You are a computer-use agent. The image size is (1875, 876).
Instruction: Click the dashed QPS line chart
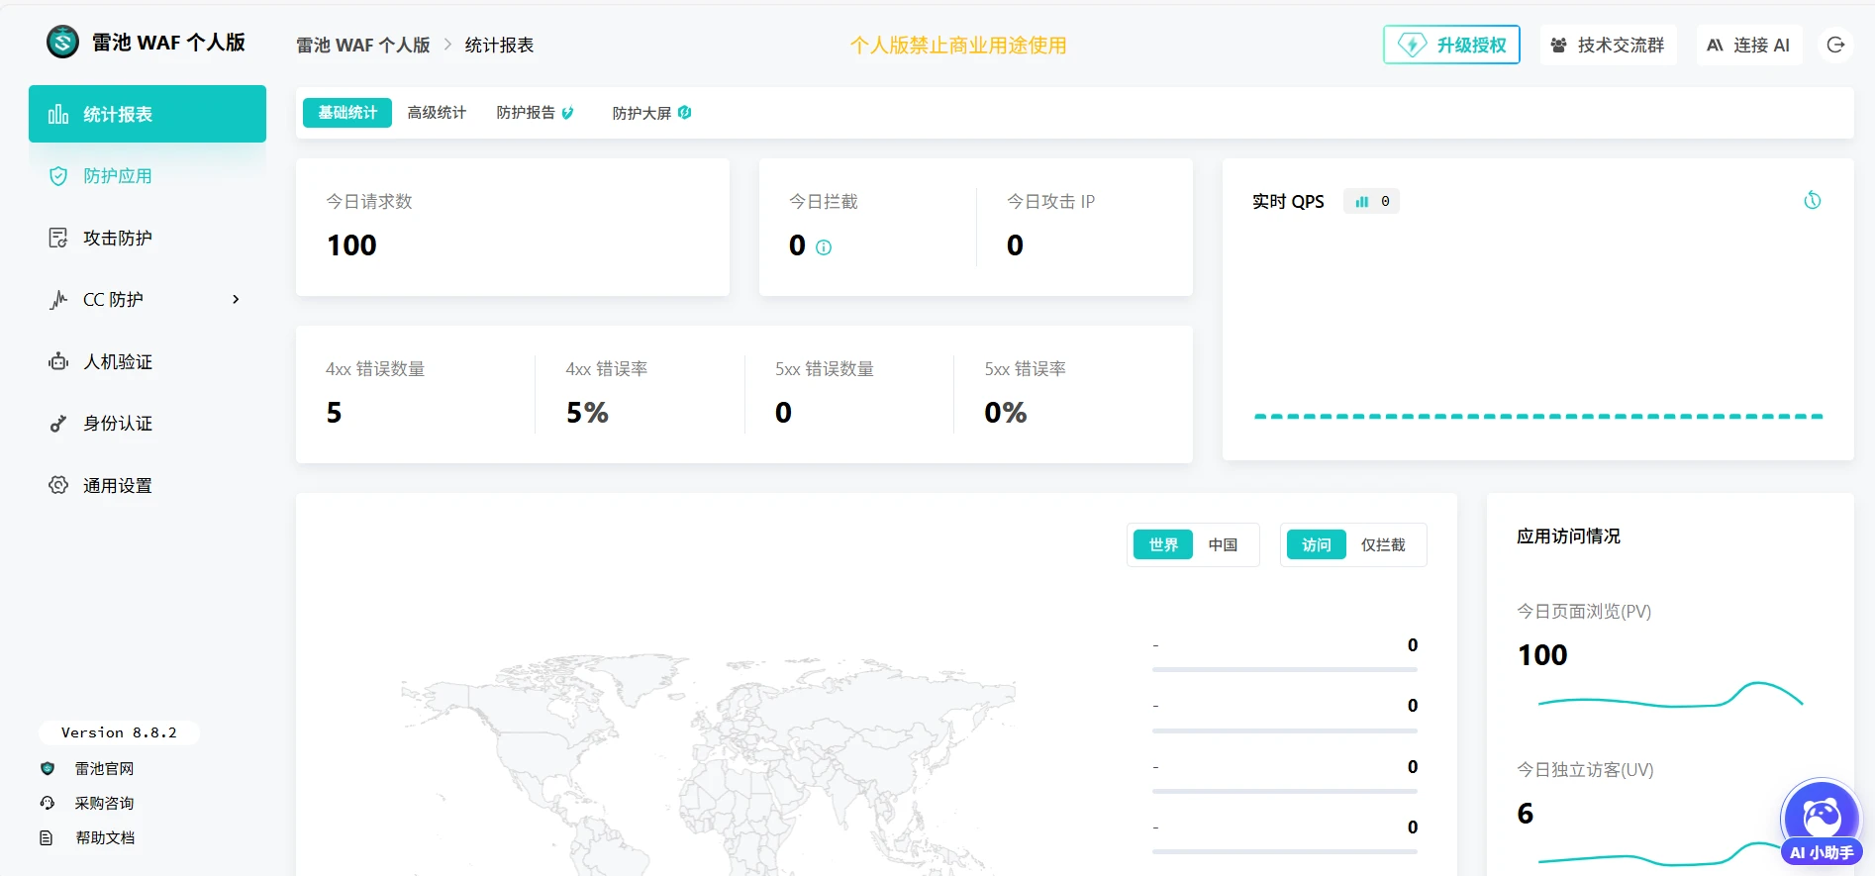(x=1538, y=417)
